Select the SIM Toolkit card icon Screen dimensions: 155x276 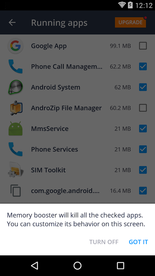click(15, 170)
